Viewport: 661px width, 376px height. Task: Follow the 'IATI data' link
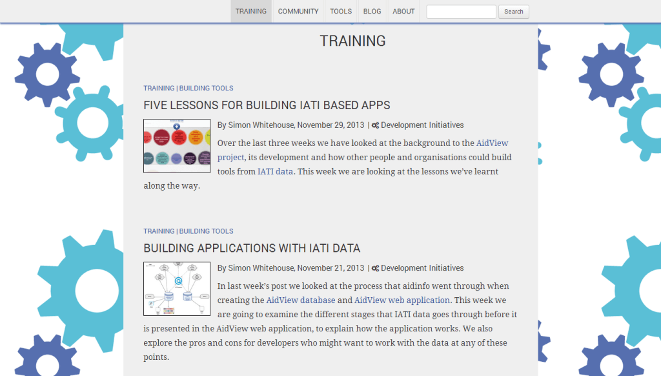click(275, 171)
